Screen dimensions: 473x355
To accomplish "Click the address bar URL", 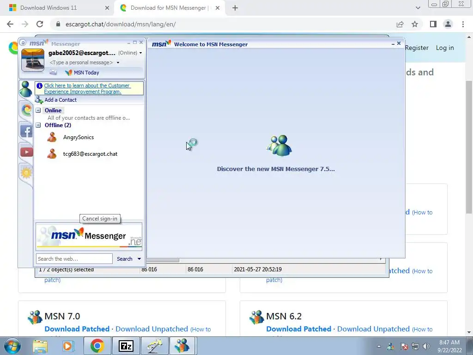I will (121, 24).
